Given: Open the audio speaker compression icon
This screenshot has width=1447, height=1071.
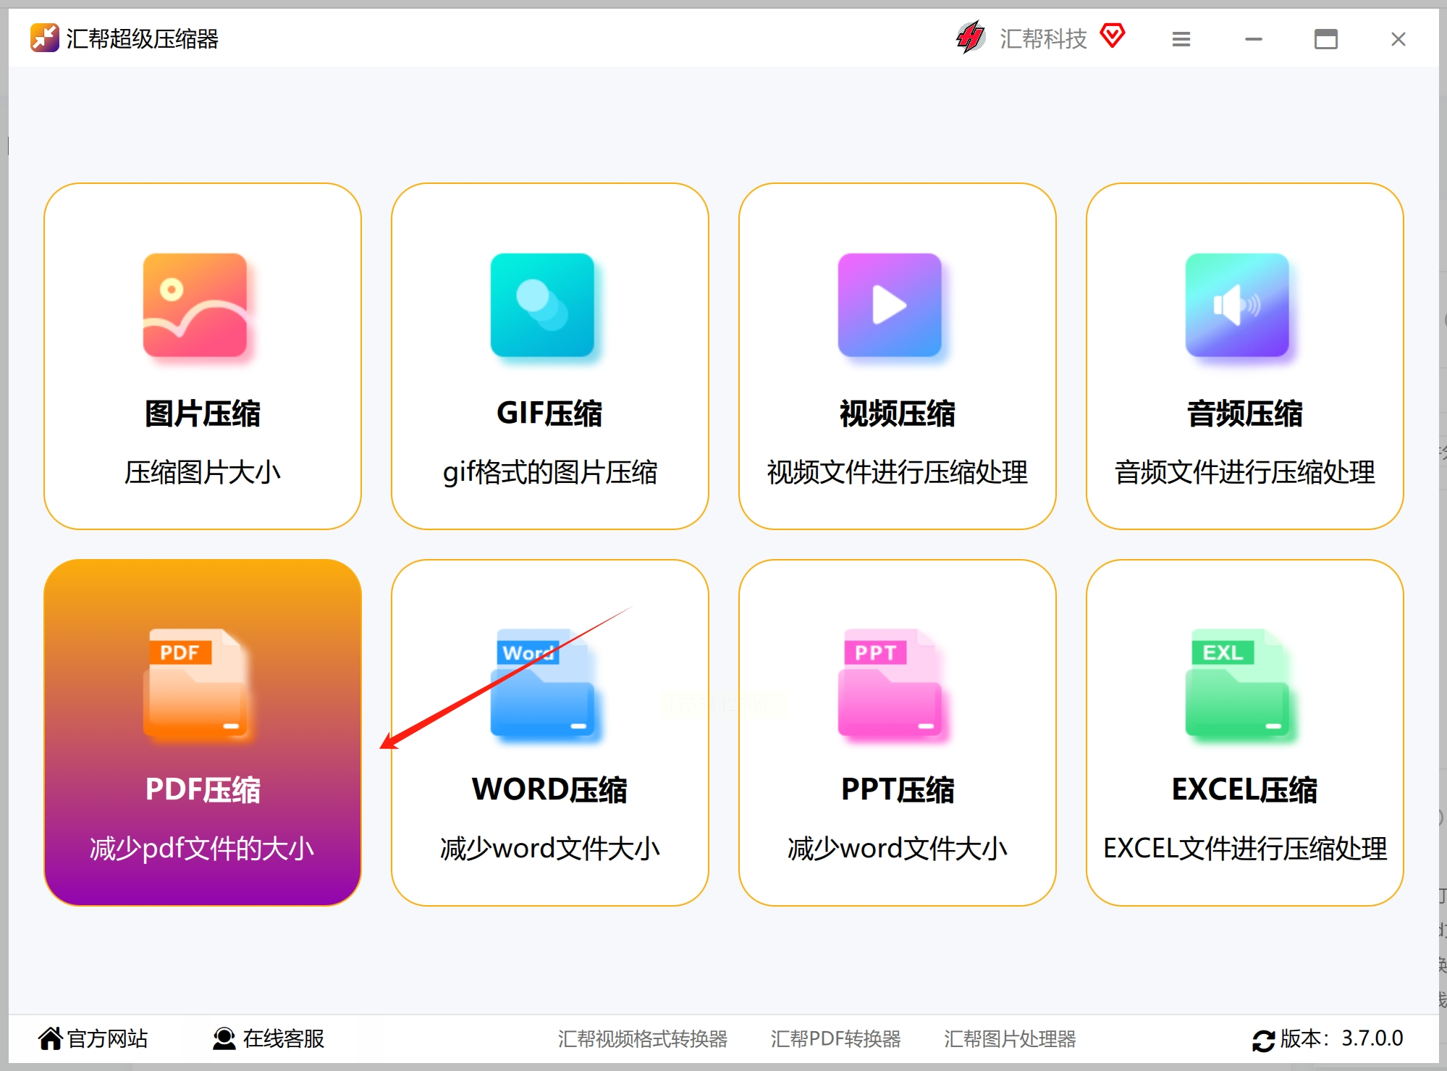Looking at the screenshot, I should pos(1237,305).
